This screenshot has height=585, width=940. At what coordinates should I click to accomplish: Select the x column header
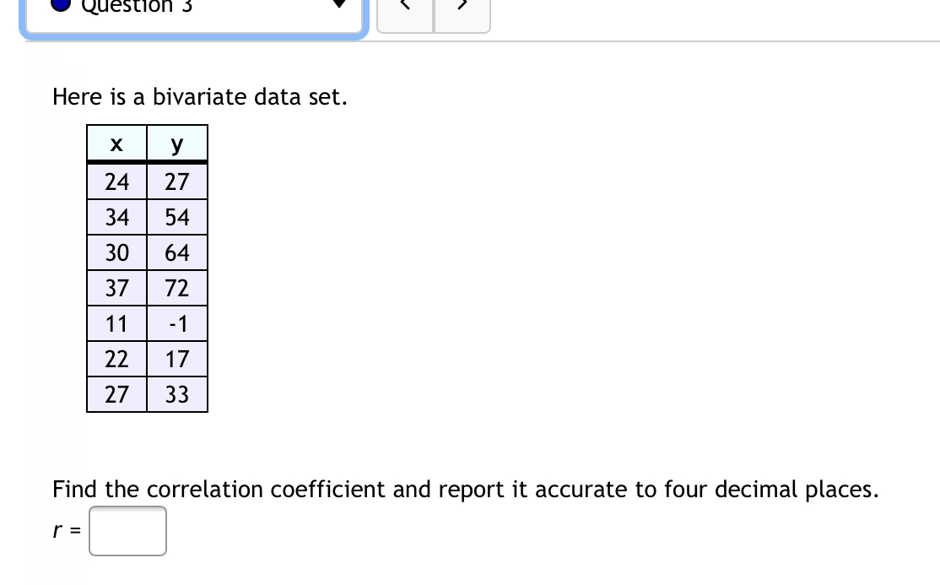pyautogui.click(x=116, y=144)
